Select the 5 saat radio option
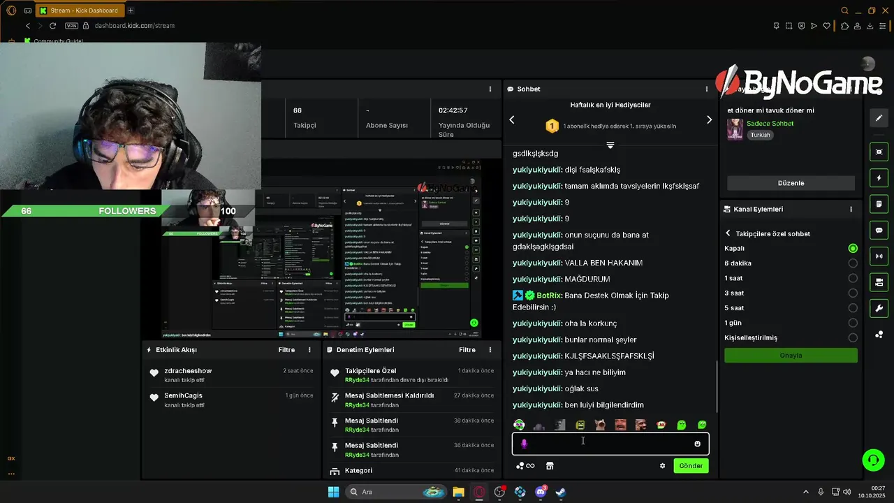894x503 pixels. (x=853, y=308)
